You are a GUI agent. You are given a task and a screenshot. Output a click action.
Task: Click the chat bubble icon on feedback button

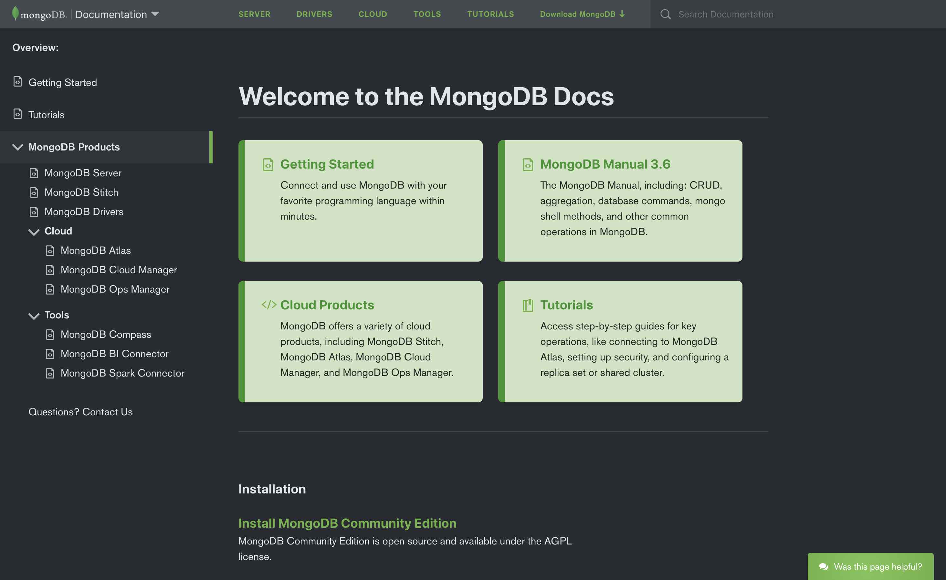(823, 566)
